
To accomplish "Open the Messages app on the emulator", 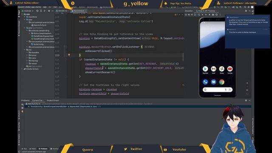I will (x=213, y=82).
